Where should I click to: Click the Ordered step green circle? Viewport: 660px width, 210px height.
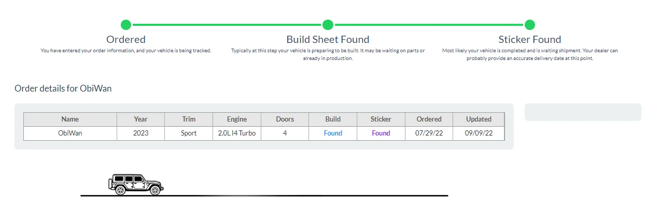pyautogui.click(x=126, y=25)
